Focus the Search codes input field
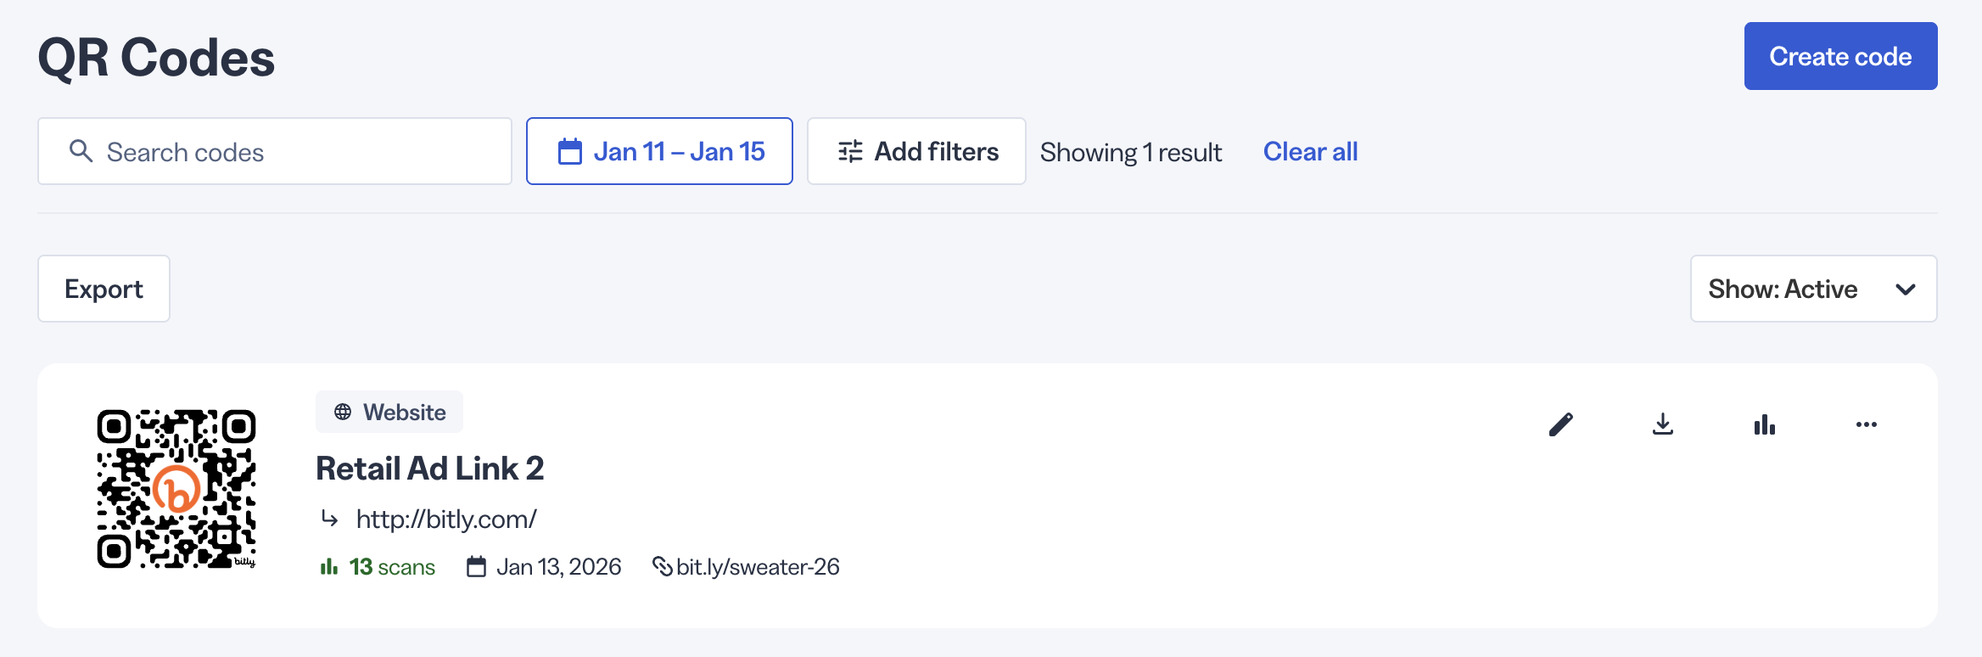This screenshot has width=1982, height=657. pyautogui.click(x=275, y=151)
